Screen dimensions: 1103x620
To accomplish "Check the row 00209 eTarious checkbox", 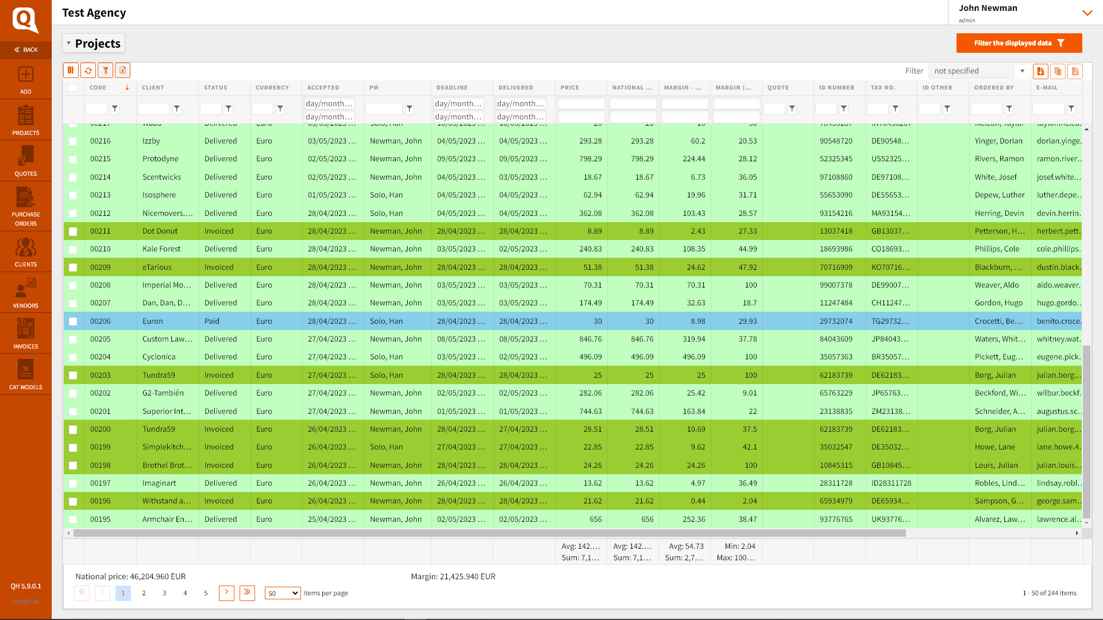I will tap(73, 268).
